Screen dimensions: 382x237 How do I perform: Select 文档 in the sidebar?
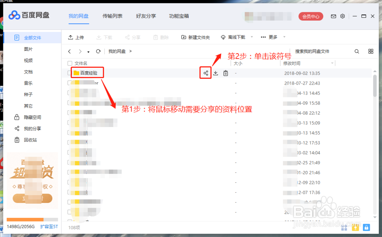tap(28, 72)
